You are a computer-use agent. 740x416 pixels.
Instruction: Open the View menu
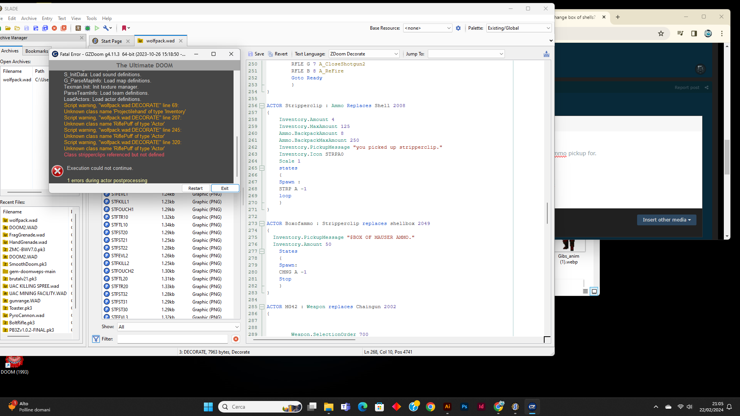[76, 18]
